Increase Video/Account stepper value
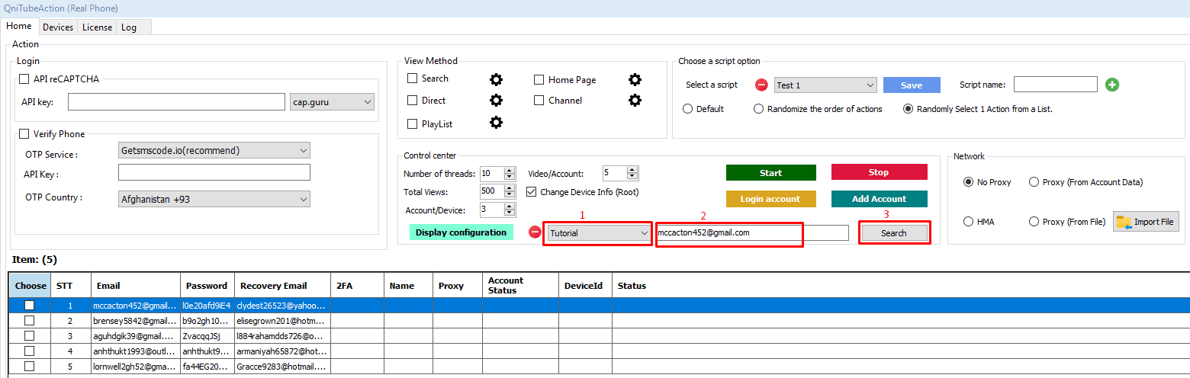This screenshot has height=378, width=1190. coord(632,170)
